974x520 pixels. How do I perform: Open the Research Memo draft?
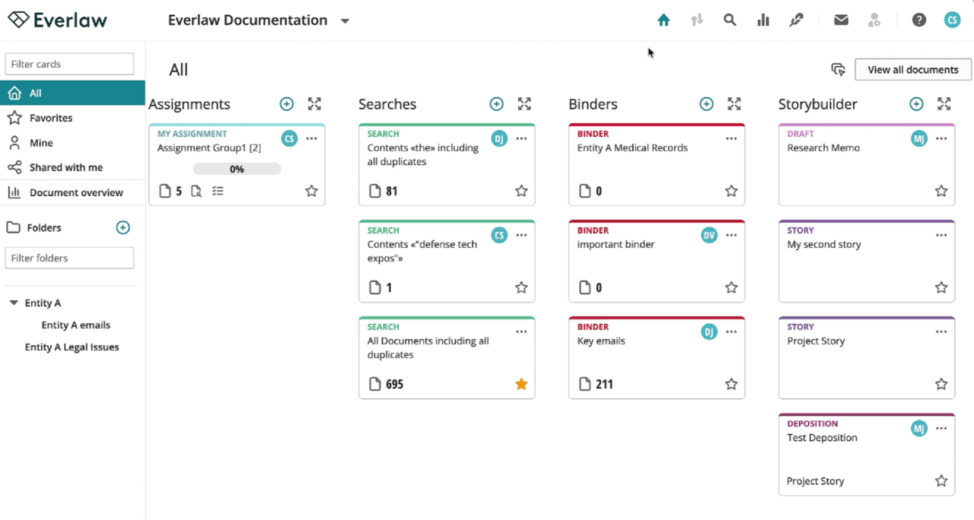(x=867, y=165)
